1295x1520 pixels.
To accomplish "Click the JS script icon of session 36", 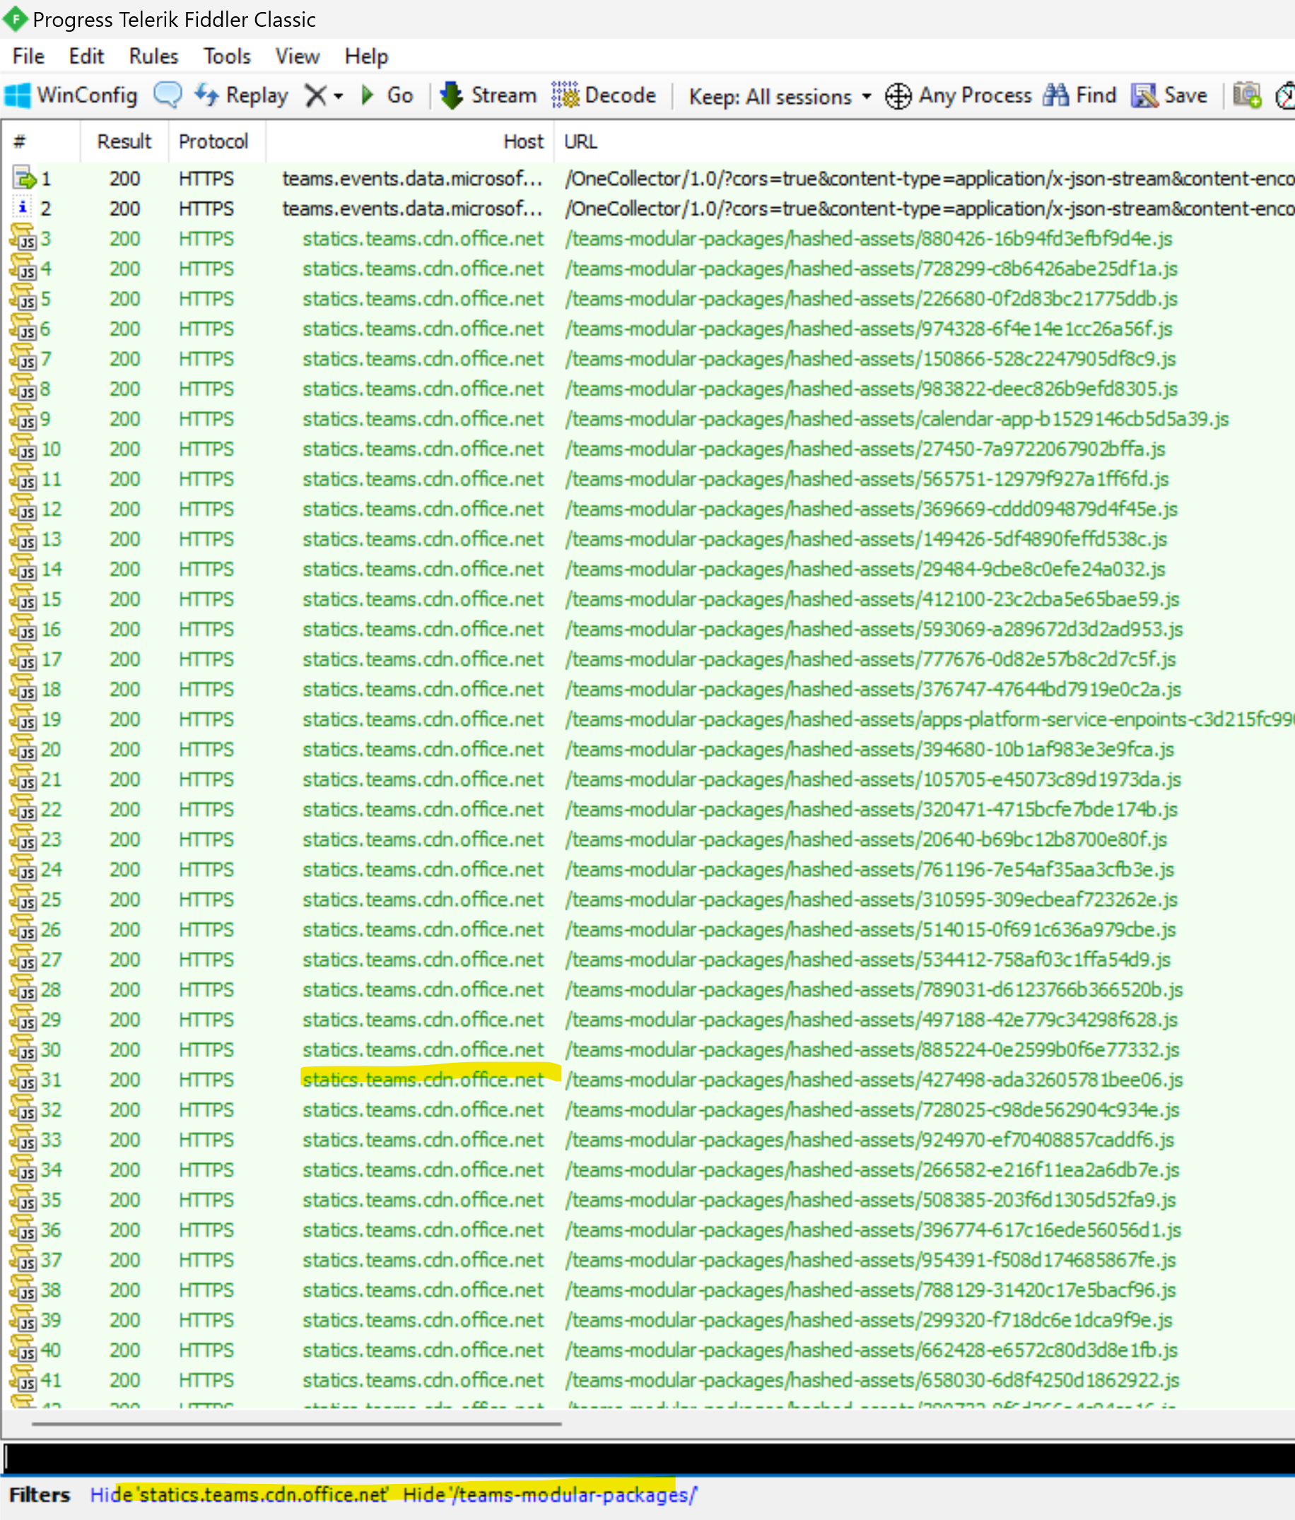I will [23, 1230].
